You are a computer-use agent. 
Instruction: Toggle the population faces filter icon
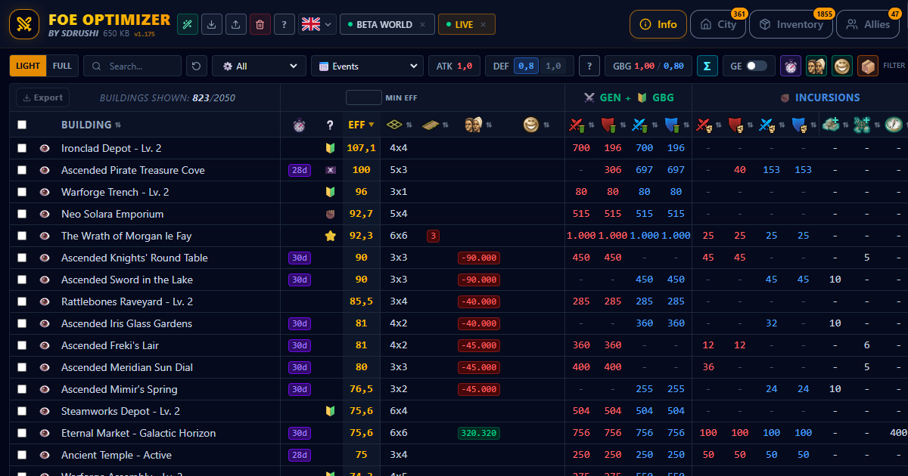coord(816,66)
